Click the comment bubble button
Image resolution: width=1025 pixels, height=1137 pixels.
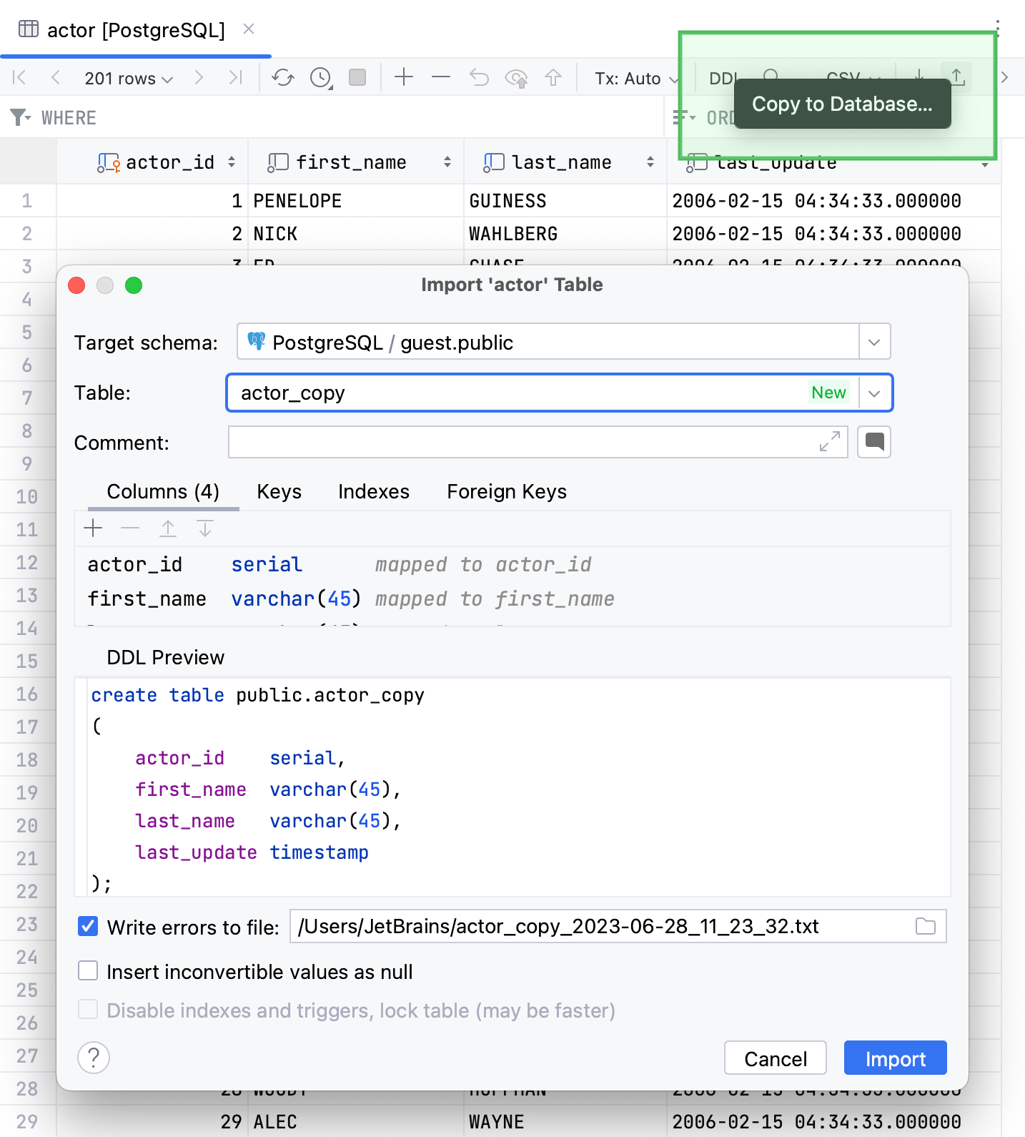point(873,442)
